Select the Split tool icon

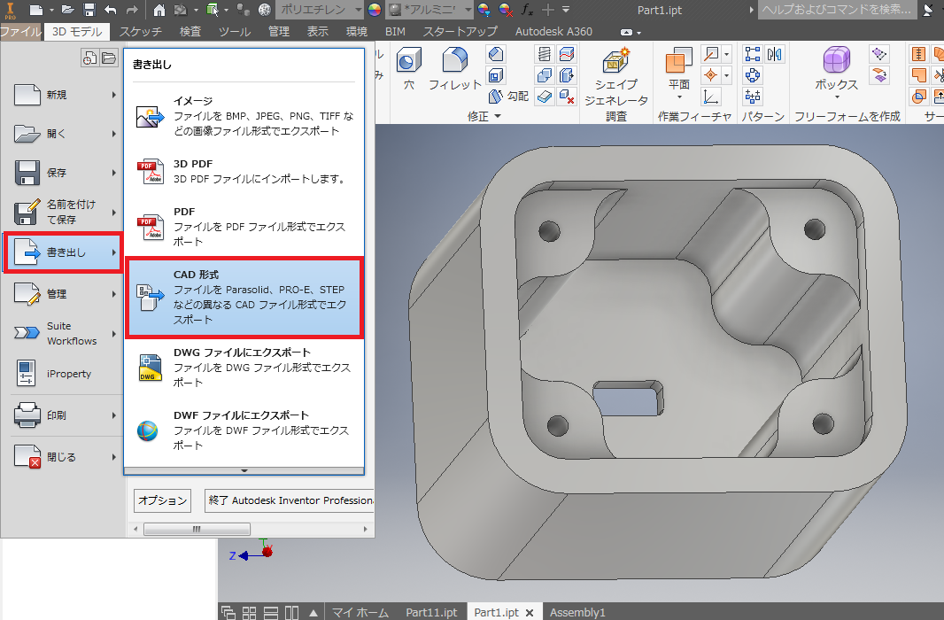click(567, 54)
